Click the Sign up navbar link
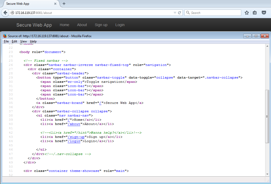The image size is (271, 184). point(101,25)
